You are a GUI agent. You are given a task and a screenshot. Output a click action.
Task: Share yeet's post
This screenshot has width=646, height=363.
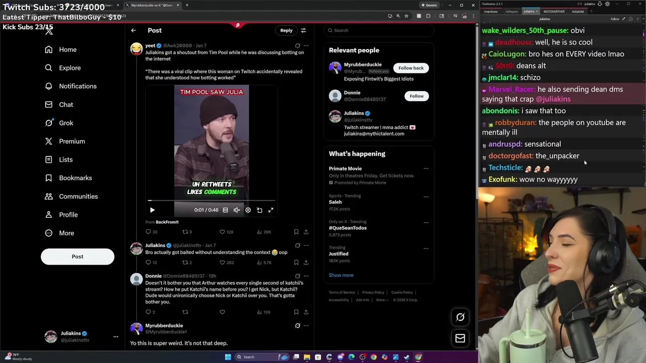click(306, 232)
